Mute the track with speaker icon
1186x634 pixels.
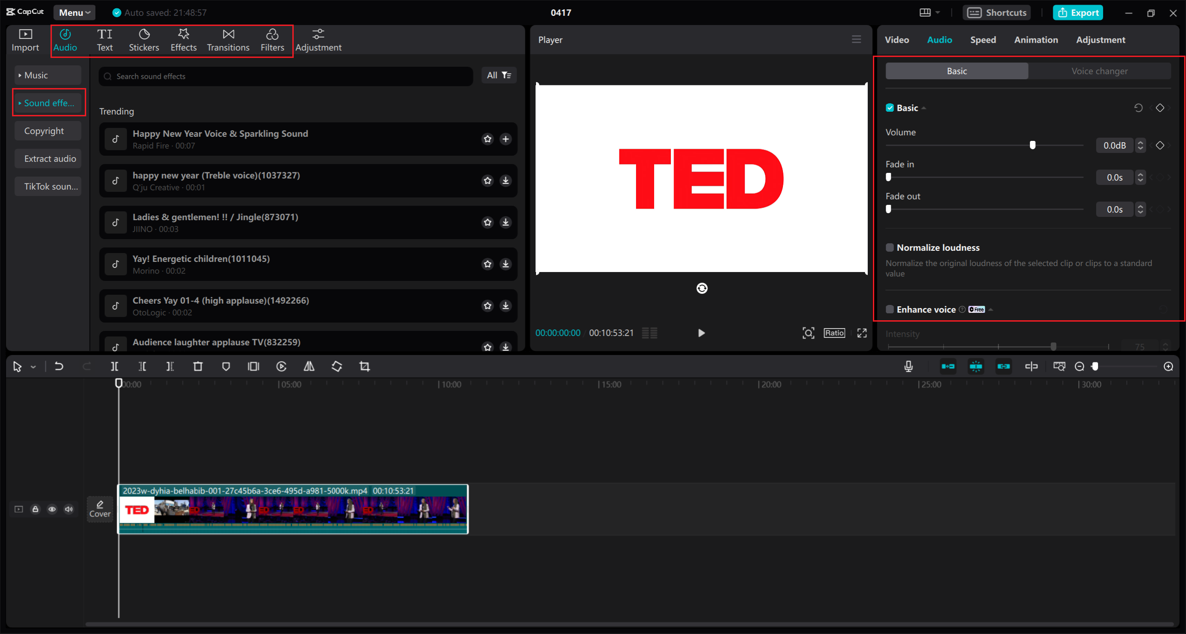click(x=69, y=509)
